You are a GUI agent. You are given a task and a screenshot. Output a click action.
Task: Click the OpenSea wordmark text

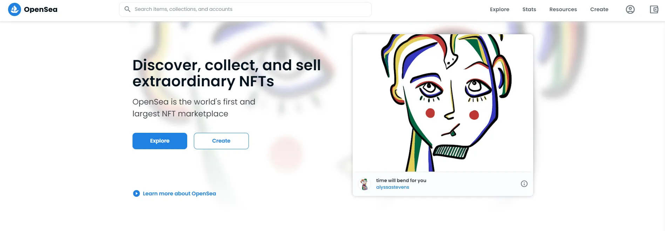[41, 9]
